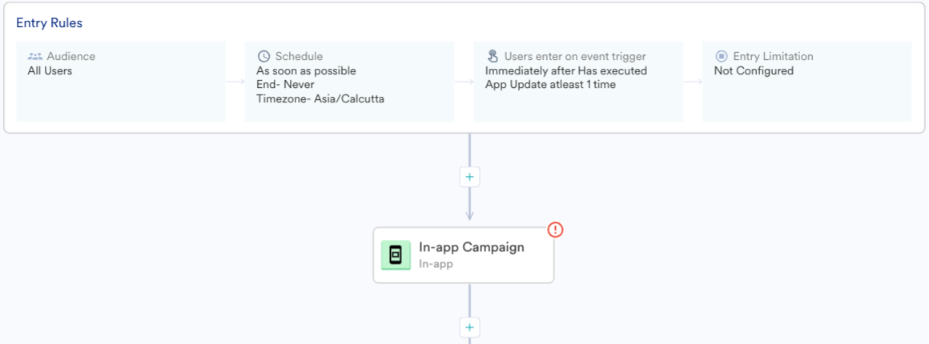Select the In-app Campaign node

click(464, 255)
